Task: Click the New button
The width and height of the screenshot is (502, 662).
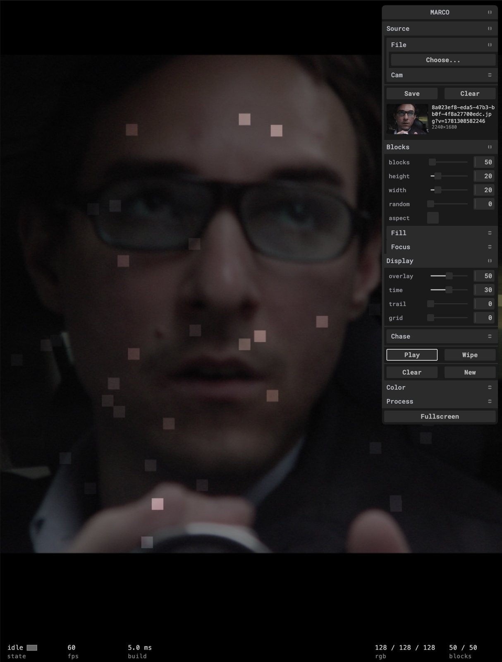Action: point(470,372)
